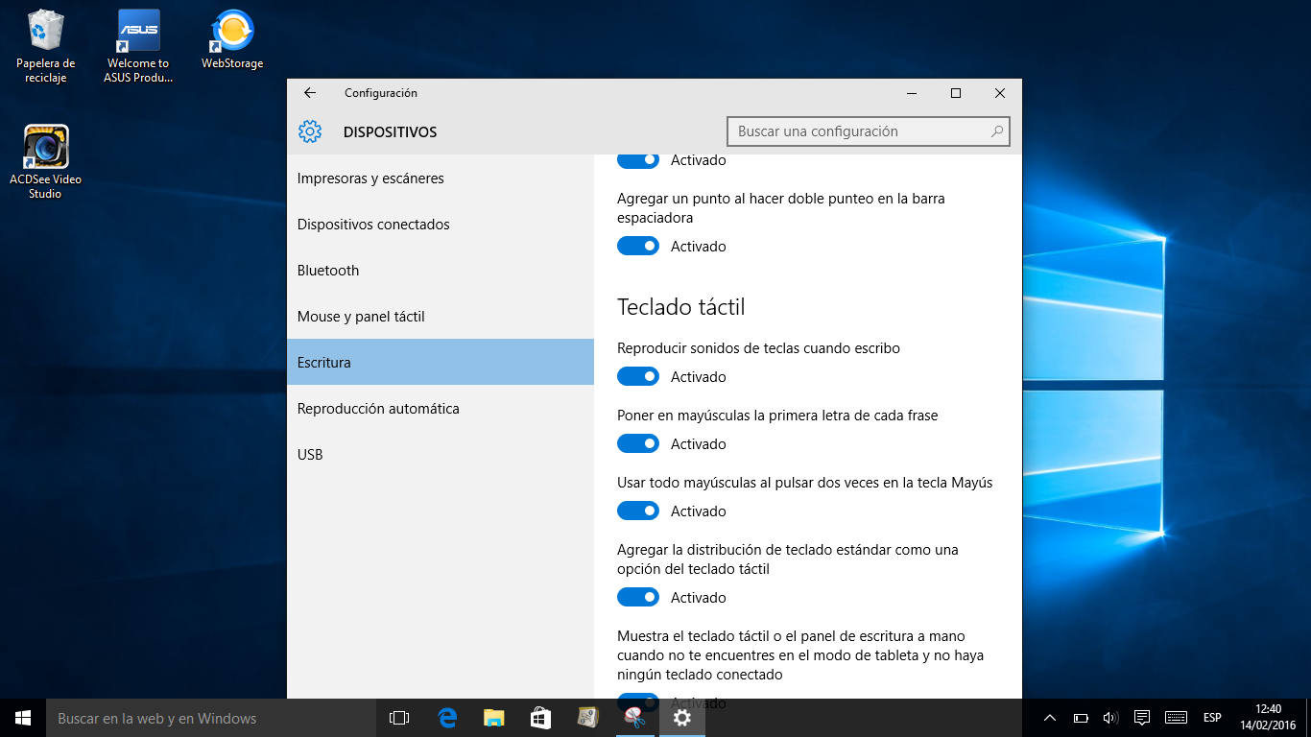Image resolution: width=1311 pixels, height=737 pixels.
Task: Open File Explorer from the taskbar
Action: (493, 718)
